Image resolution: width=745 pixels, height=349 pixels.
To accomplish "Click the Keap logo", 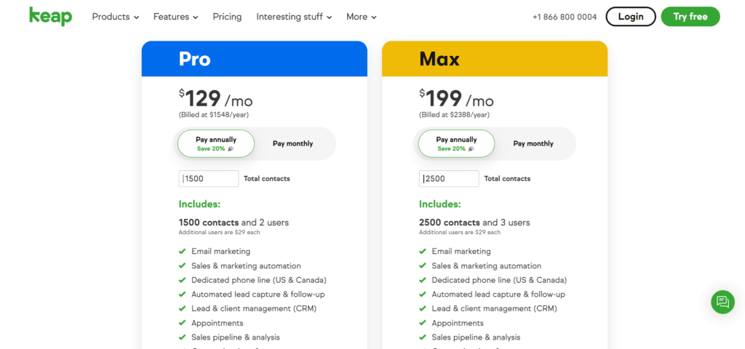I will point(50,16).
